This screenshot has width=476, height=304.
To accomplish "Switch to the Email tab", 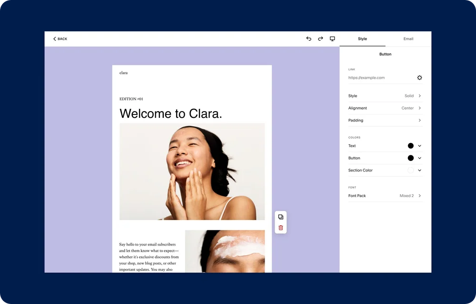I will coord(408,39).
